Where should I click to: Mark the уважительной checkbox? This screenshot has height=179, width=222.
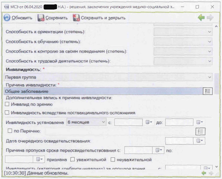click(73, 160)
